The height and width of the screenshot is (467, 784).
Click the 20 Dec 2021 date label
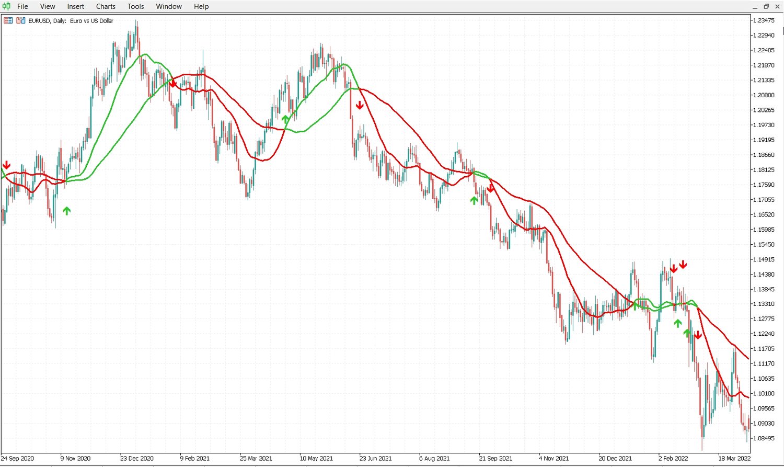(615, 459)
